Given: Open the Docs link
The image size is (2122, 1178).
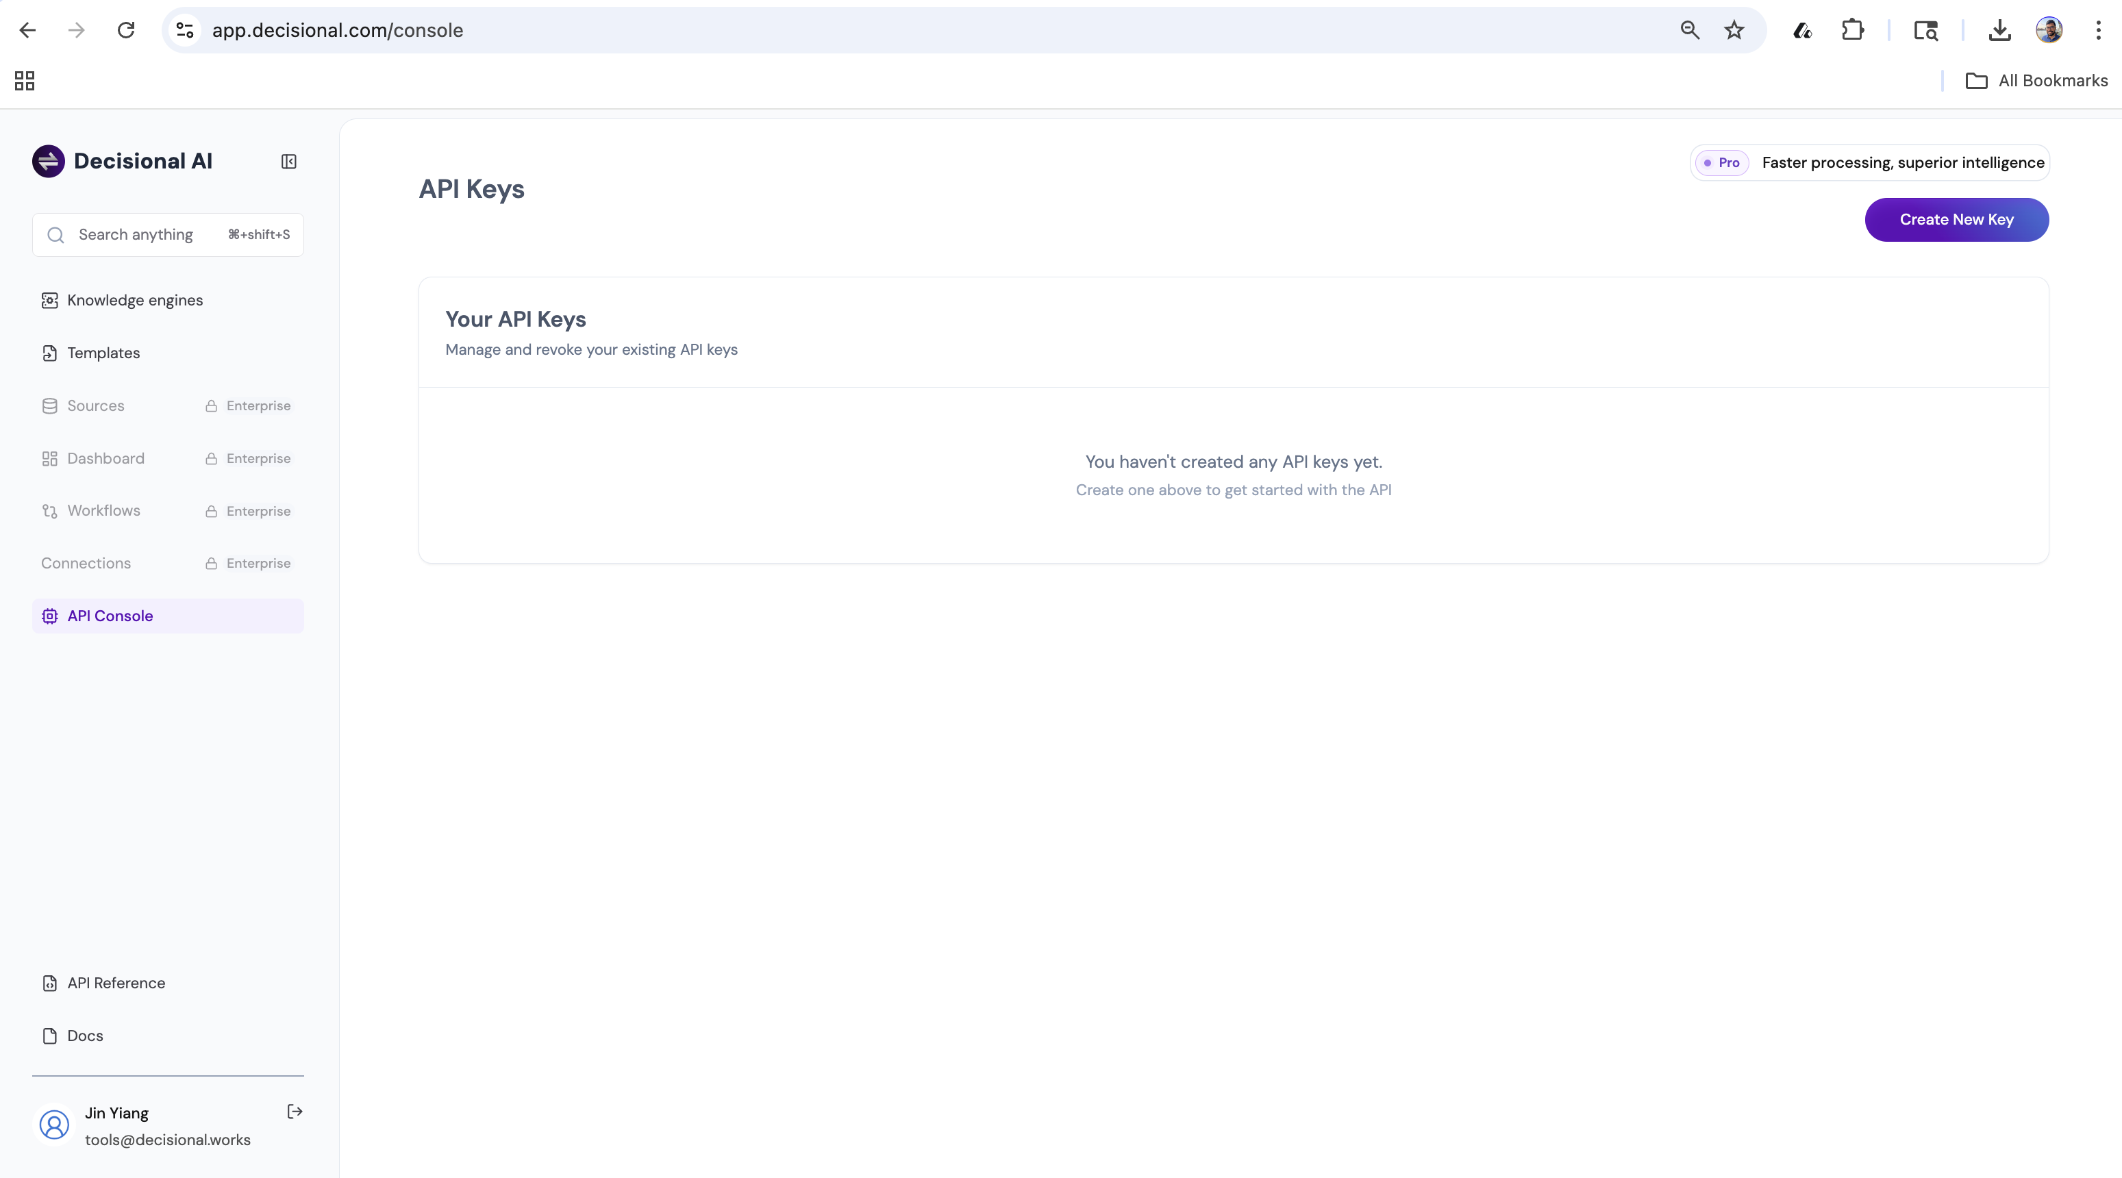Looking at the screenshot, I should pyautogui.click(x=84, y=1036).
